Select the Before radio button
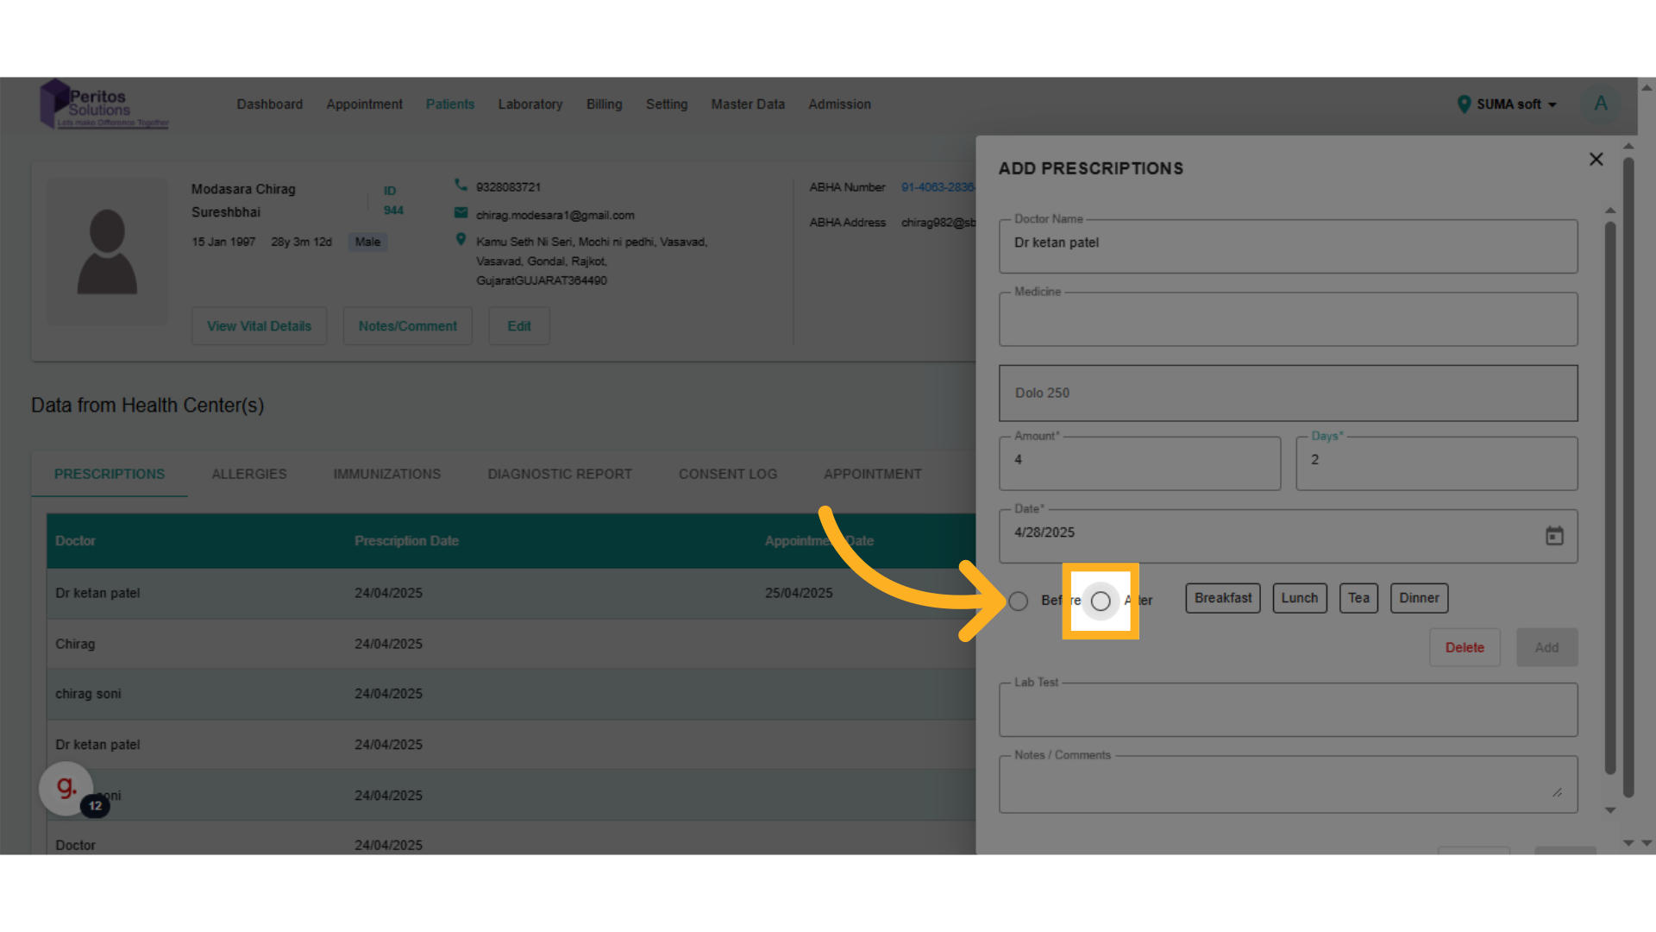Image resolution: width=1656 pixels, height=932 pixels. (x=1019, y=601)
